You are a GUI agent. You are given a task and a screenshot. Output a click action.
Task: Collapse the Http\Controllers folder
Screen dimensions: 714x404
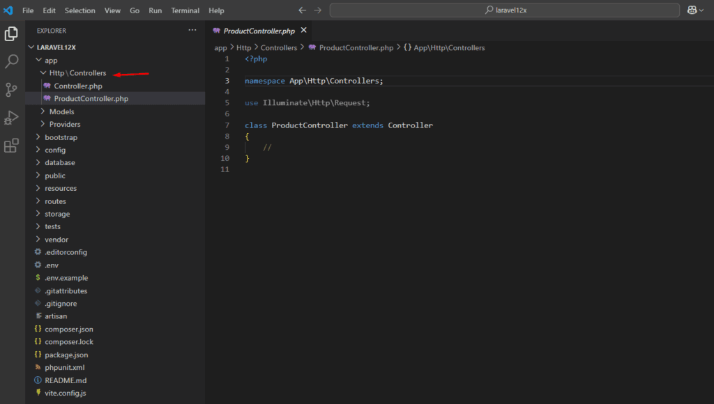pyautogui.click(x=77, y=73)
